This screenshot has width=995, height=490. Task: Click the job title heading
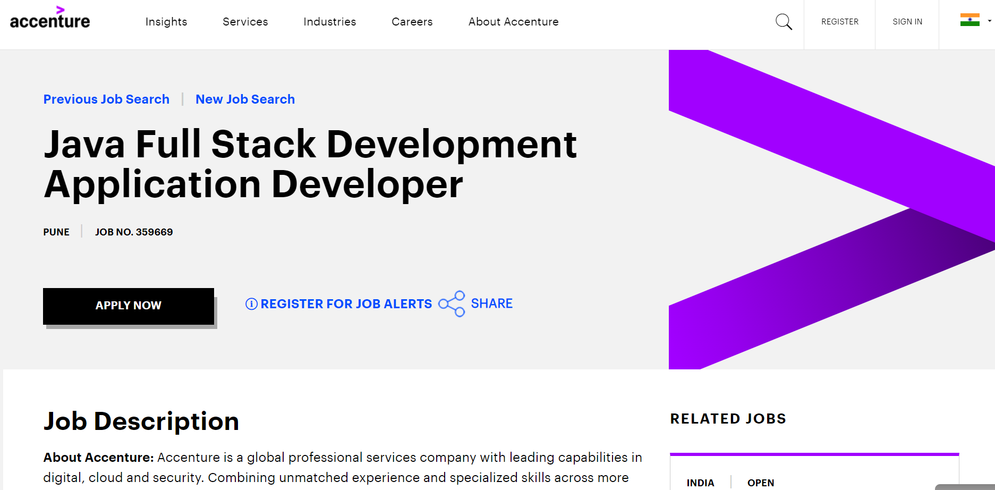coord(310,164)
